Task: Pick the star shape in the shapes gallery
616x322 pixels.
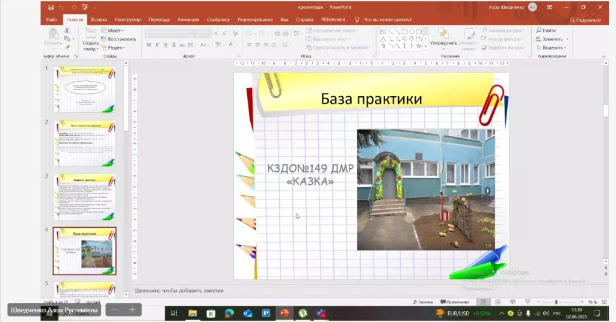Action: tap(419, 46)
